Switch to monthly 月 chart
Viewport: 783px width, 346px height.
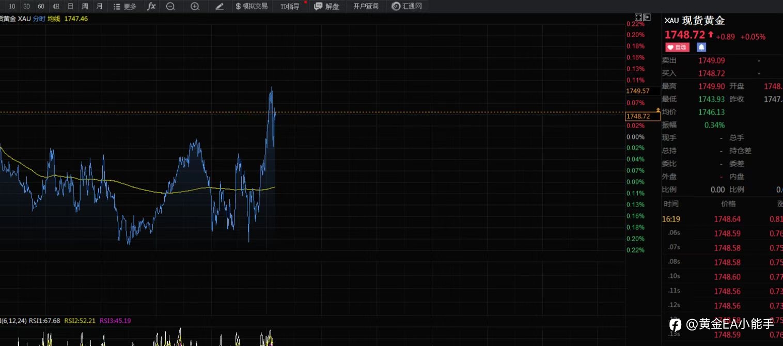[100, 6]
